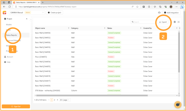Click the cloud sync icon
This screenshot has height=111, width=186.
click(x=159, y=13)
